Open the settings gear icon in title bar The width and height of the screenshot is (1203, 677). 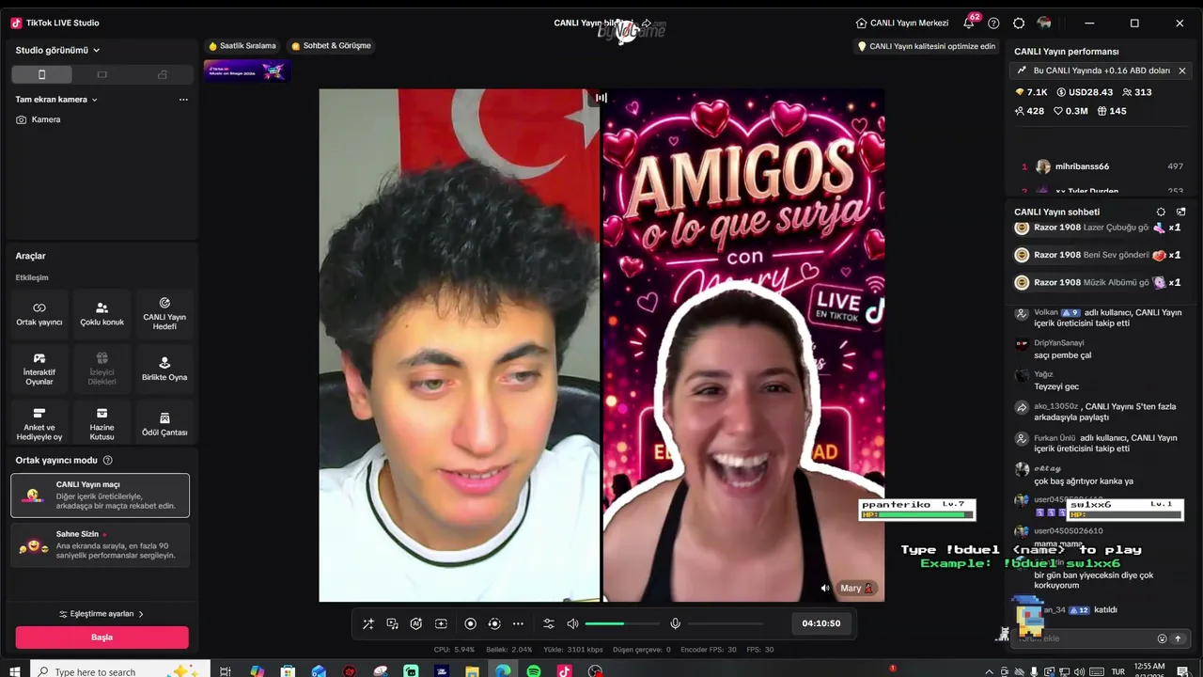(x=1019, y=23)
